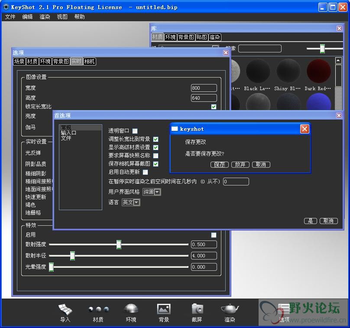Switch to the 相机 tab in options
Image resolution: width=350 pixels, height=328 pixels.
pyautogui.click(x=90, y=62)
